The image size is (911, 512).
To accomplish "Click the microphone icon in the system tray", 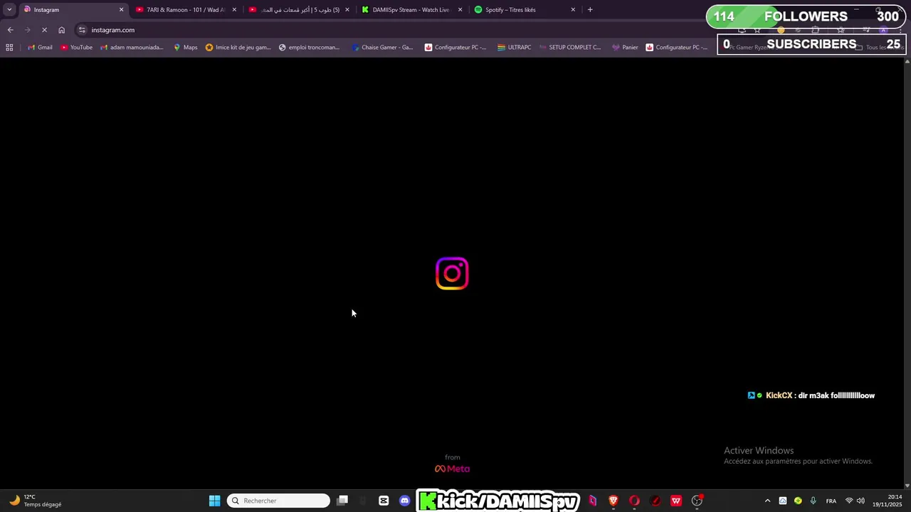I will tap(813, 501).
